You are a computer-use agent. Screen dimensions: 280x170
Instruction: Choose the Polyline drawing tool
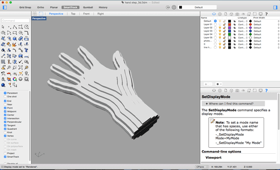pos(15,27)
